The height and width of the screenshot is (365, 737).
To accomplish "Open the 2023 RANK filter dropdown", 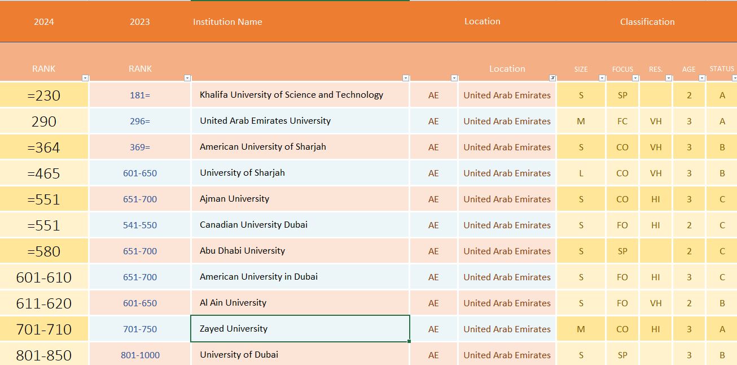I will point(187,78).
